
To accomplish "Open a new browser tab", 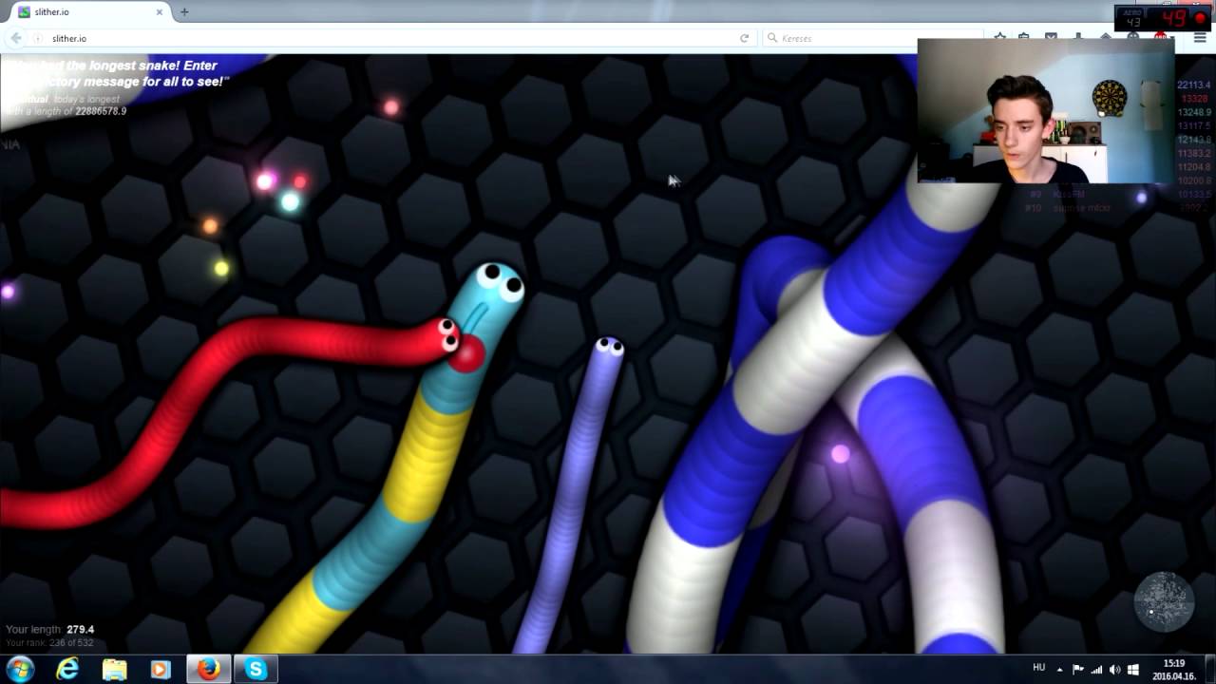I will tap(184, 11).
